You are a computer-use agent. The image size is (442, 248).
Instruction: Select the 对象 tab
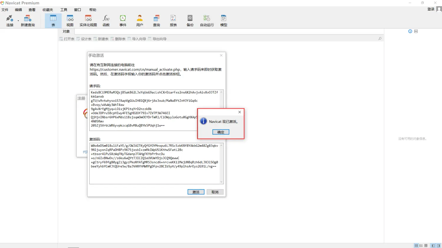click(x=66, y=31)
